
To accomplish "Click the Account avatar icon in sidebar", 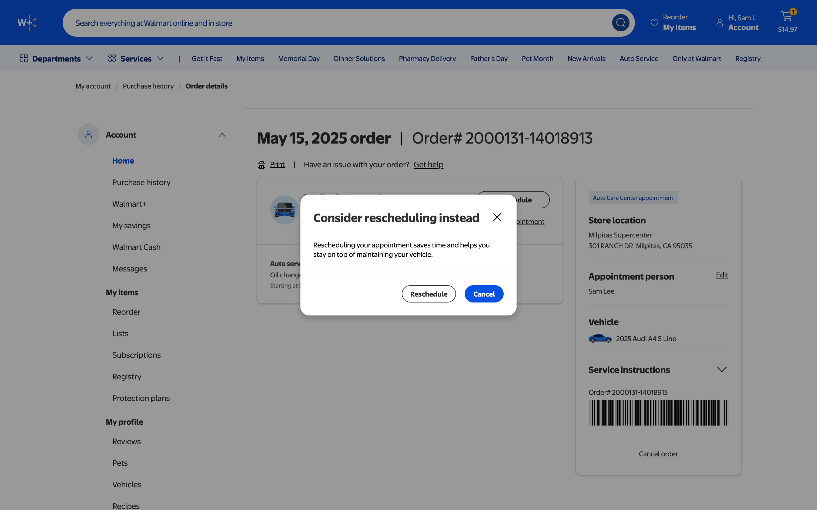I will click(88, 135).
